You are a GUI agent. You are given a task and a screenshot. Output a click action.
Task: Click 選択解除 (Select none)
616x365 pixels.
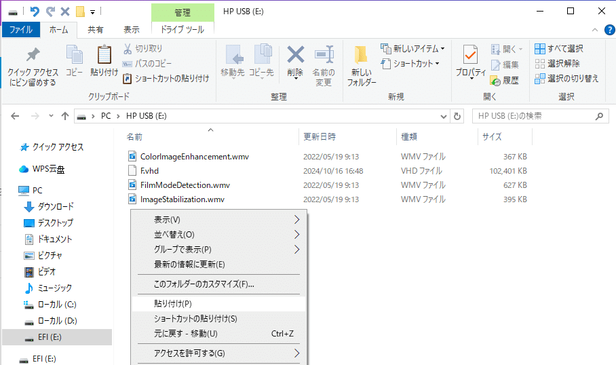558,64
